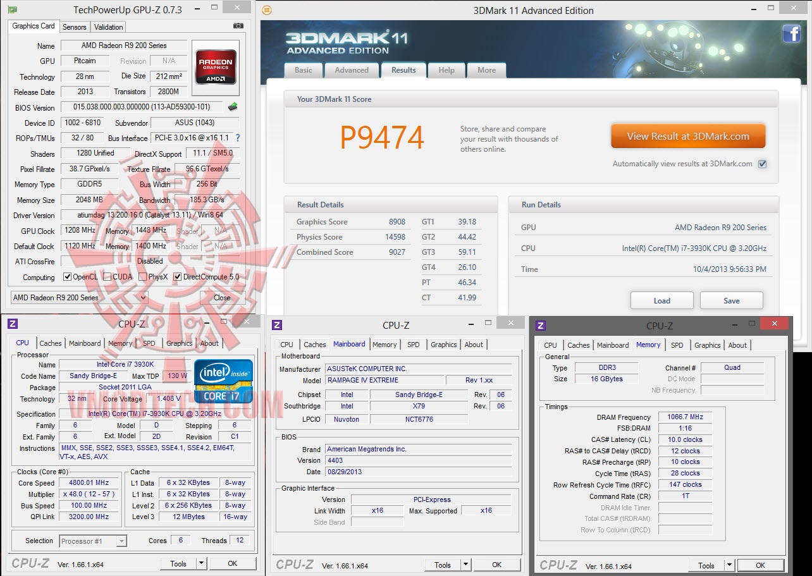Click the Tools button in CPU-Z Memory window
812x576 pixels.
click(706, 565)
